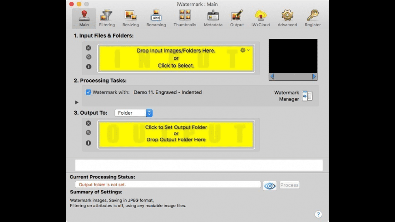Open the Register key tab
The width and height of the screenshot is (395, 222).
tap(313, 19)
